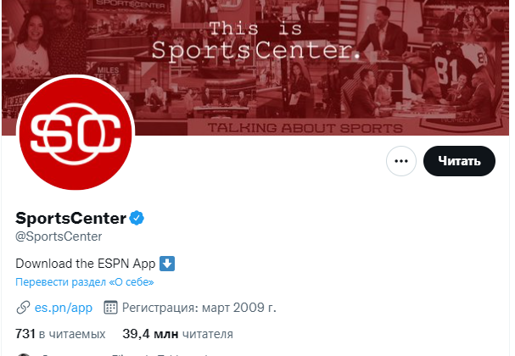Click the @SportsCenter handle text
Viewport: 515px width, 356px height.
click(x=59, y=236)
